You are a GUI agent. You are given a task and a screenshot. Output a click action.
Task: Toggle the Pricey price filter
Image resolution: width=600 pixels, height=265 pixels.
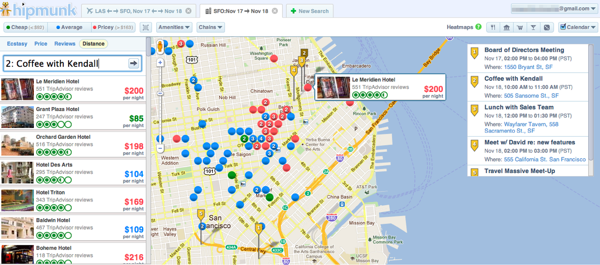point(113,27)
